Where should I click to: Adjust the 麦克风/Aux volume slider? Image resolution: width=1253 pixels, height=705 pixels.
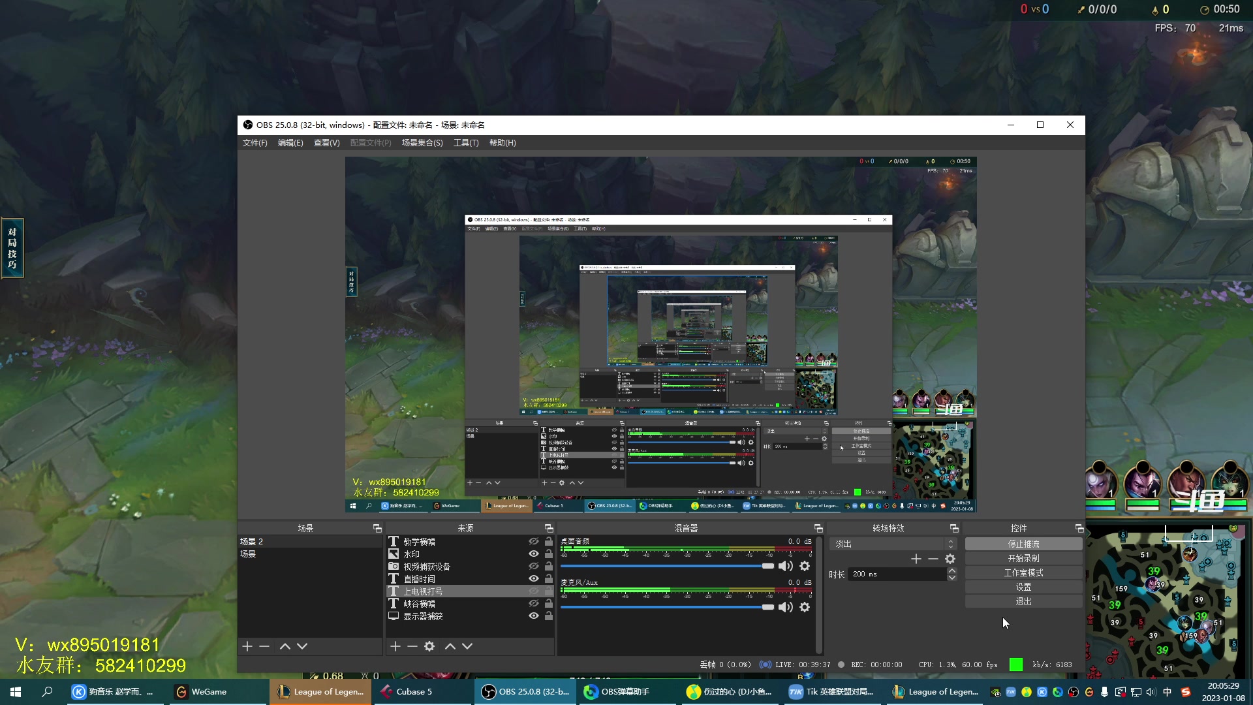click(x=667, y=607)
